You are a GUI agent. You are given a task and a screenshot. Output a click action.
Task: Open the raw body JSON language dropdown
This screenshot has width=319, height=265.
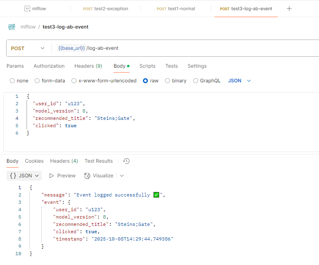pyautogui.click(x=239, y=81)
